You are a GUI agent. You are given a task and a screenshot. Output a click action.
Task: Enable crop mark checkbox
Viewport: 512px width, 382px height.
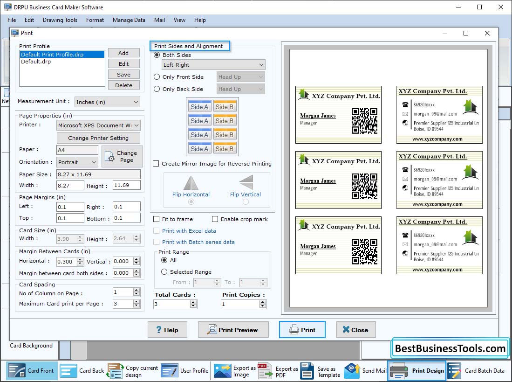[x=215, y=219]
